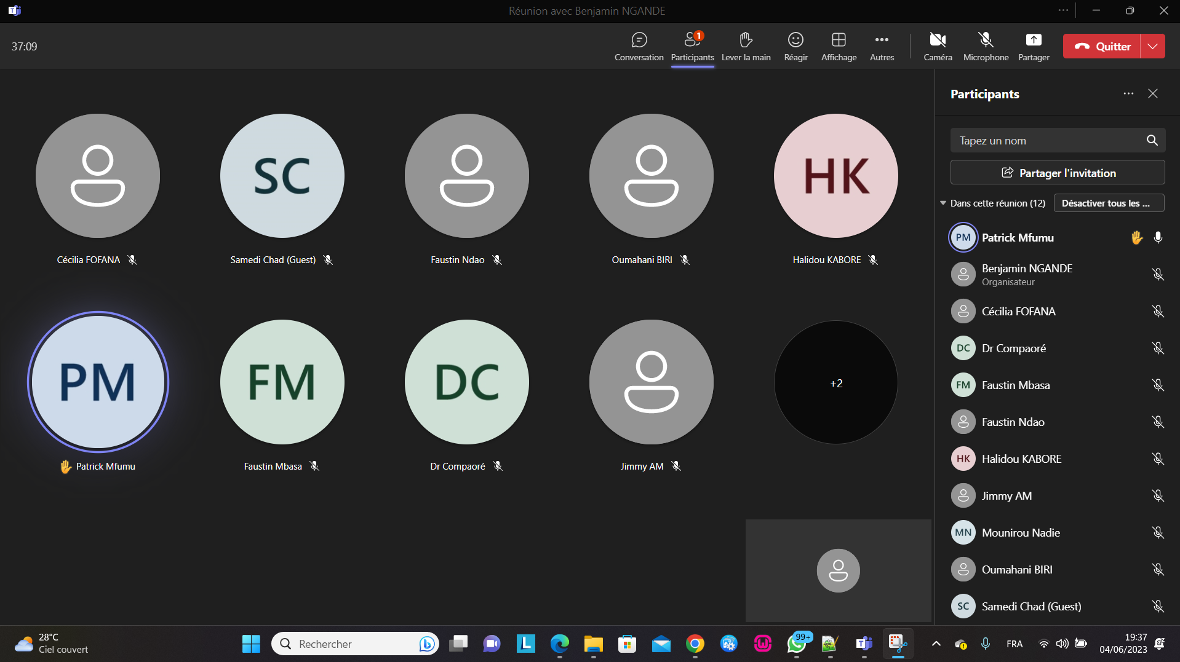Click Désactiver tous les micros button
The image size is (1180, 662).
click(x=1108, y=203)
